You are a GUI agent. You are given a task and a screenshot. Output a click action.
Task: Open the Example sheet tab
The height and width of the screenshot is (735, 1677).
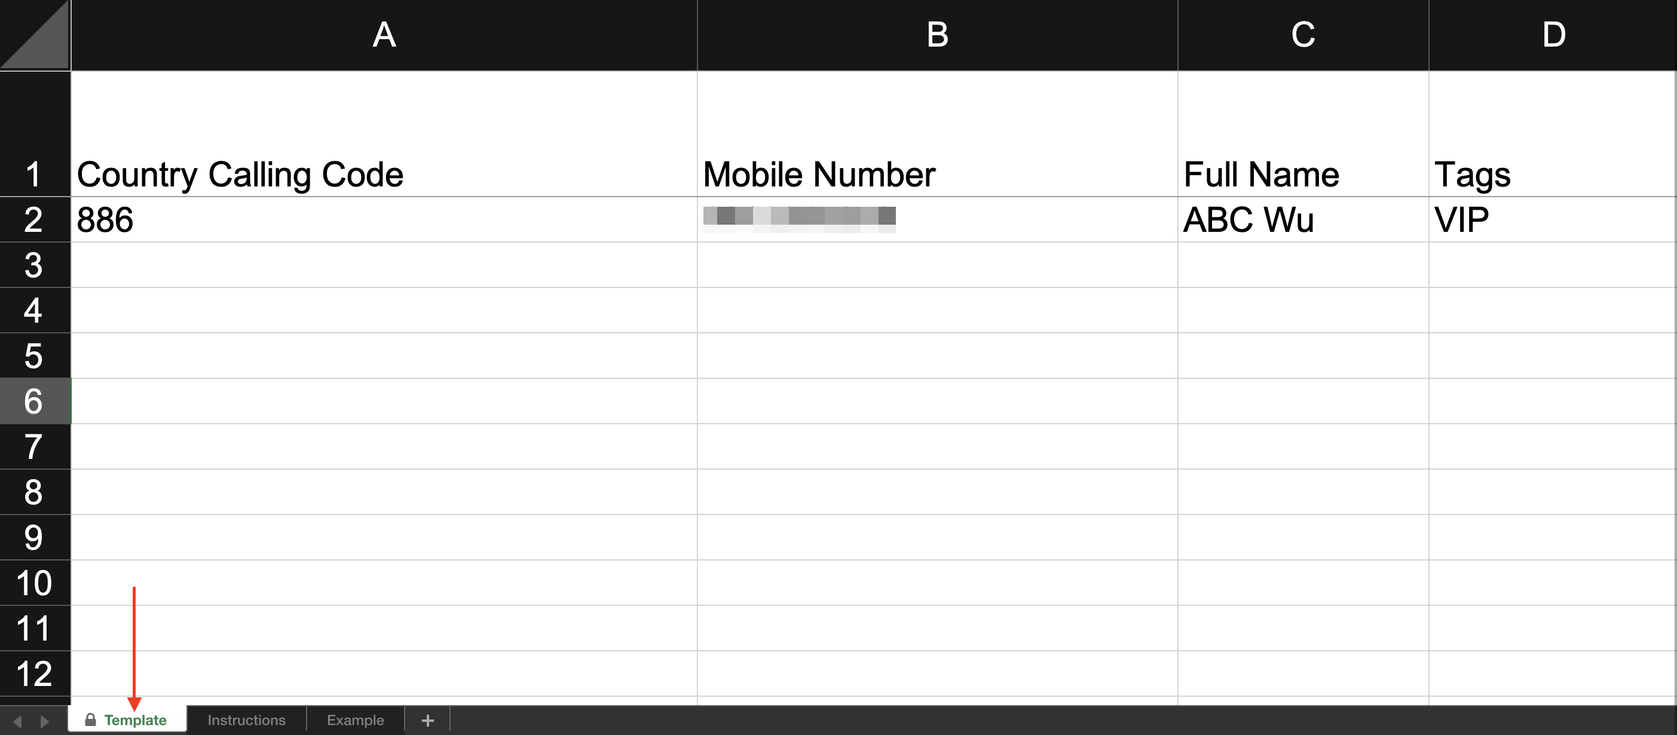point(356,720)
